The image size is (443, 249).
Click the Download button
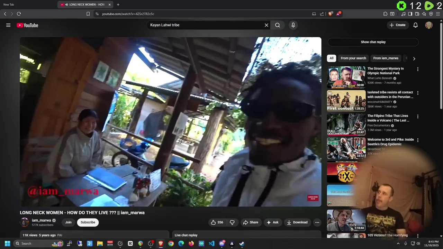[297, 222]
